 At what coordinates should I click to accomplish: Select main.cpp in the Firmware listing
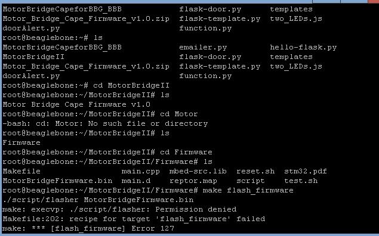141,172
